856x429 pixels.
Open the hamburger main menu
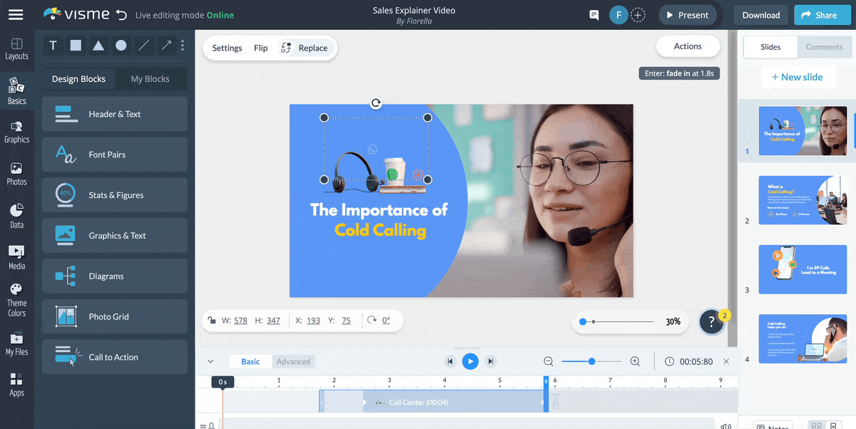click(x=16, y=15)
